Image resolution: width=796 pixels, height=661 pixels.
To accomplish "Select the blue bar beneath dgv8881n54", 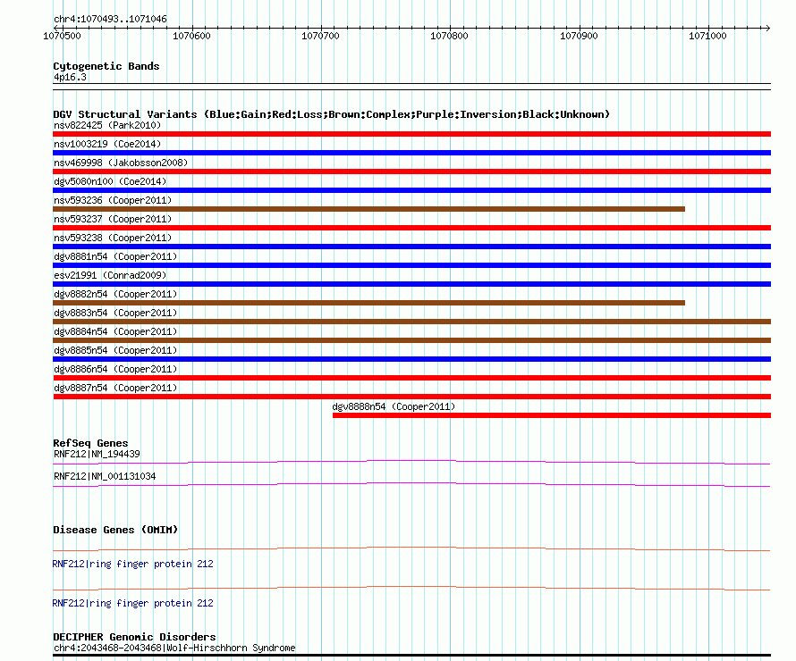I will 411,265.
